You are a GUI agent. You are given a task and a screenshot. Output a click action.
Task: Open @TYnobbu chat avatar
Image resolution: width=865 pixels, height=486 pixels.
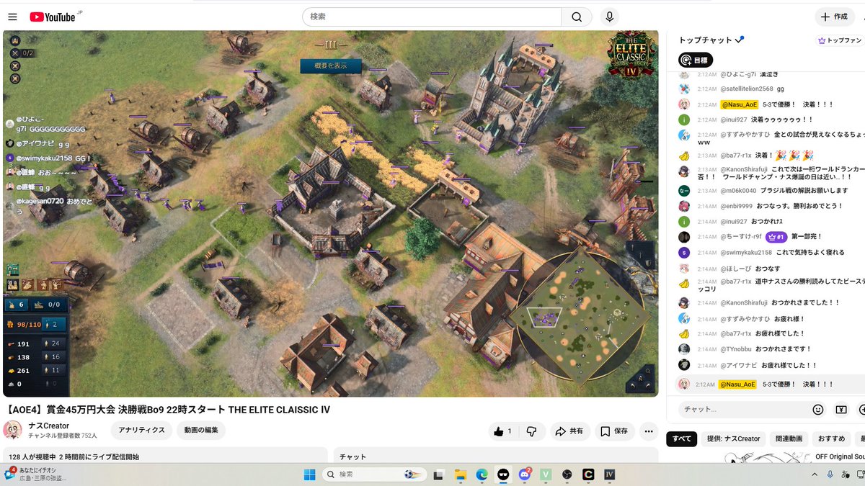[x=684, y=348]
